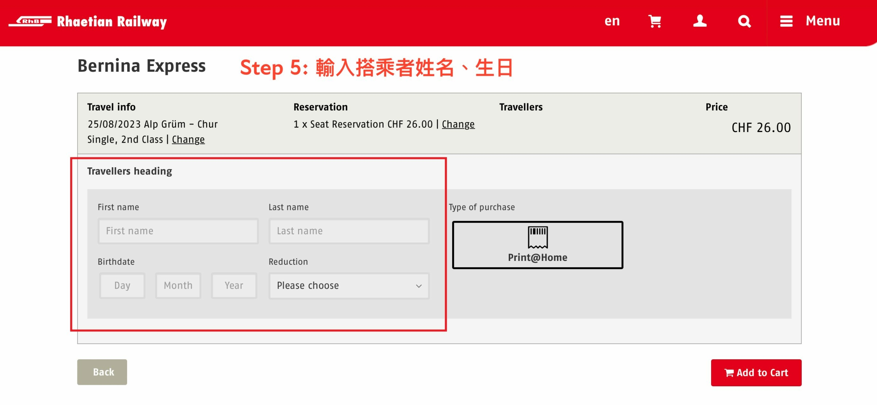Open the hamburger Menu

[810, 21]
